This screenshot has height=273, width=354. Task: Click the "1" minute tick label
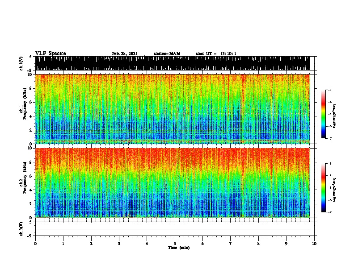tap(63, 244)
